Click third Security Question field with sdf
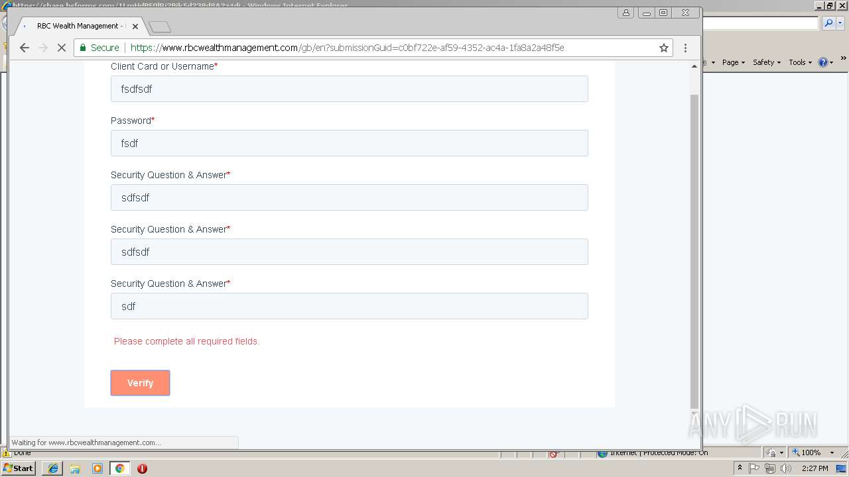 [x=349, y=306]
